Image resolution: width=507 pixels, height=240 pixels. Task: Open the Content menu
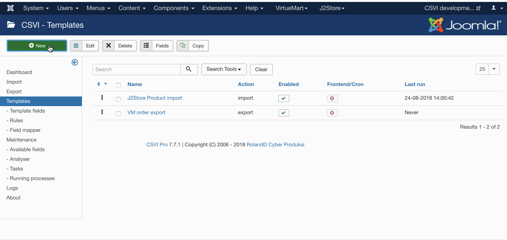tap(132, 8)
